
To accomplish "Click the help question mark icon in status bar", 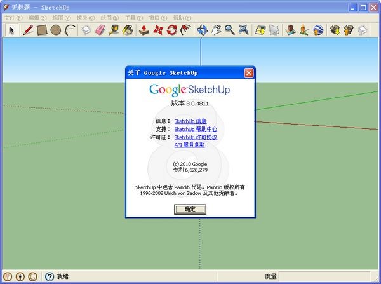I will 49,276.
